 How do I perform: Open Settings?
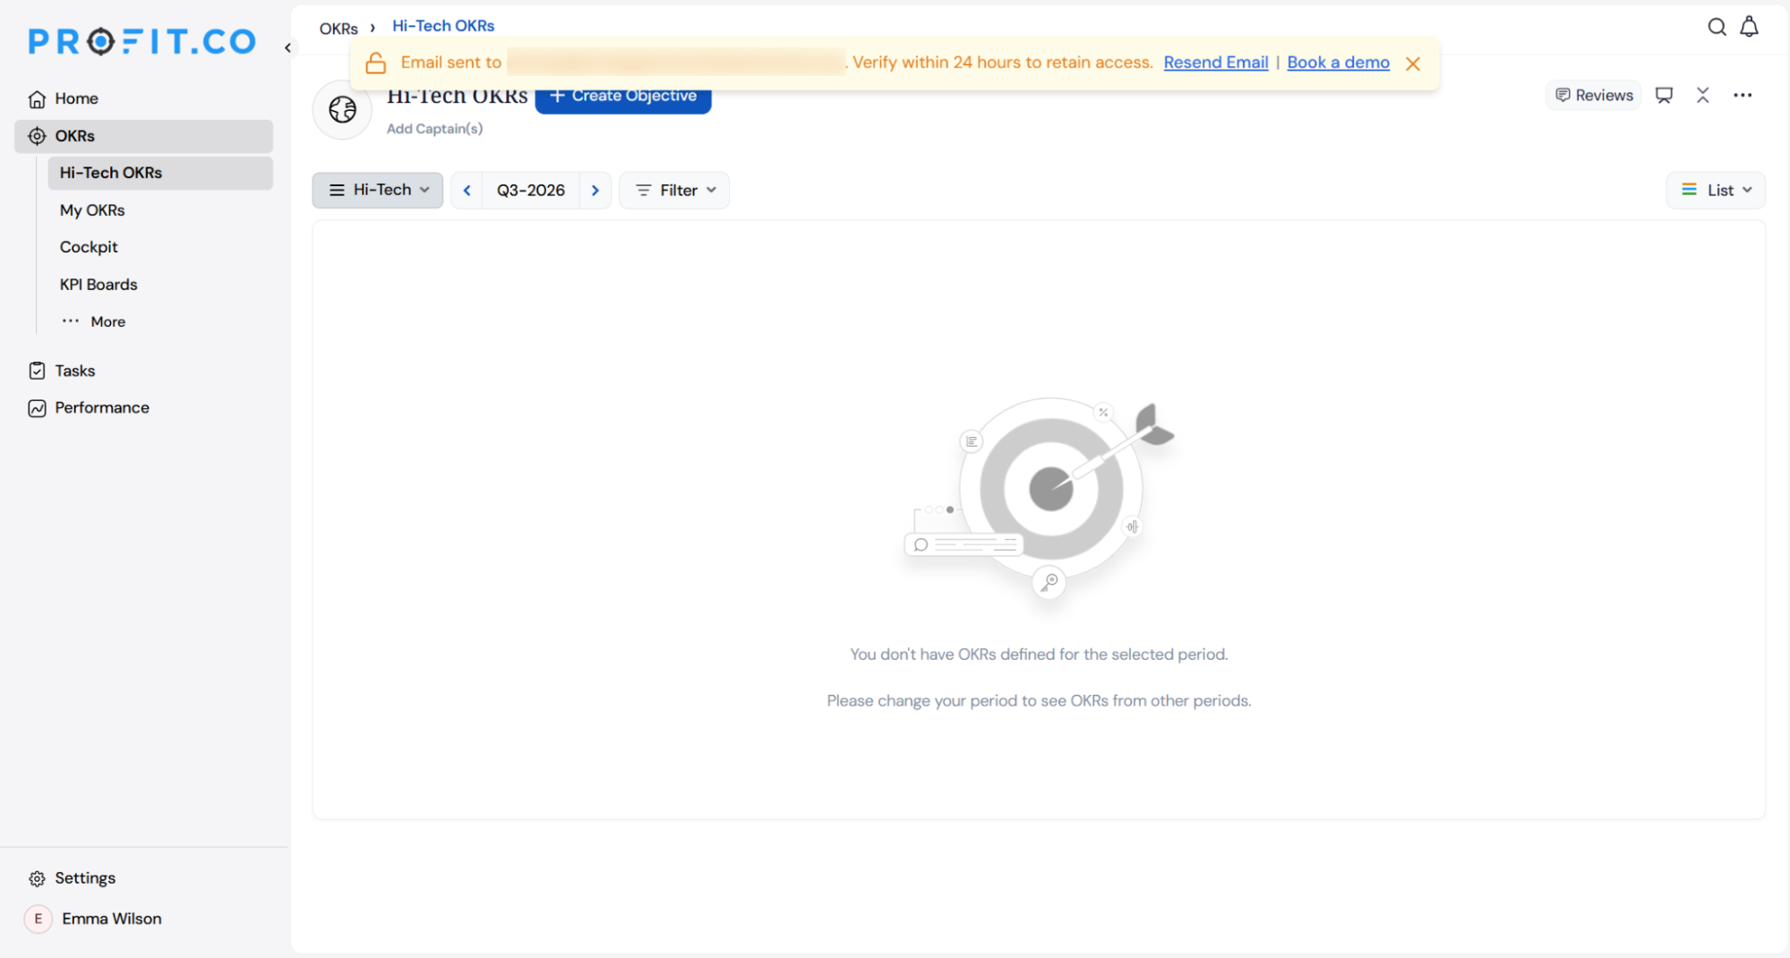(72, 878)
